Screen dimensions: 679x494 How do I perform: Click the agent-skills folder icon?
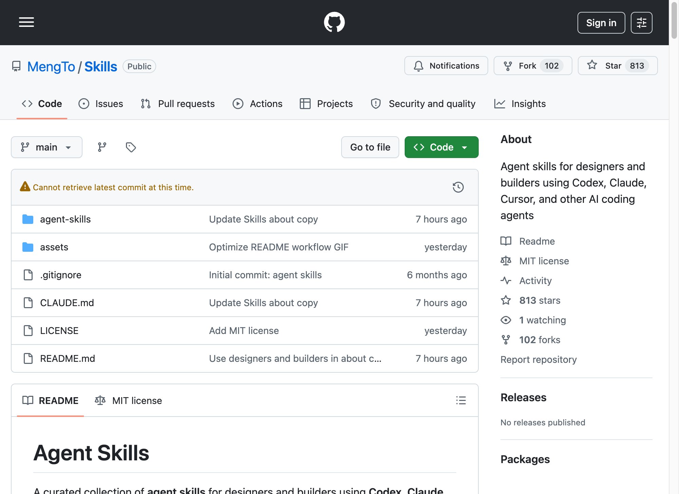28,219
